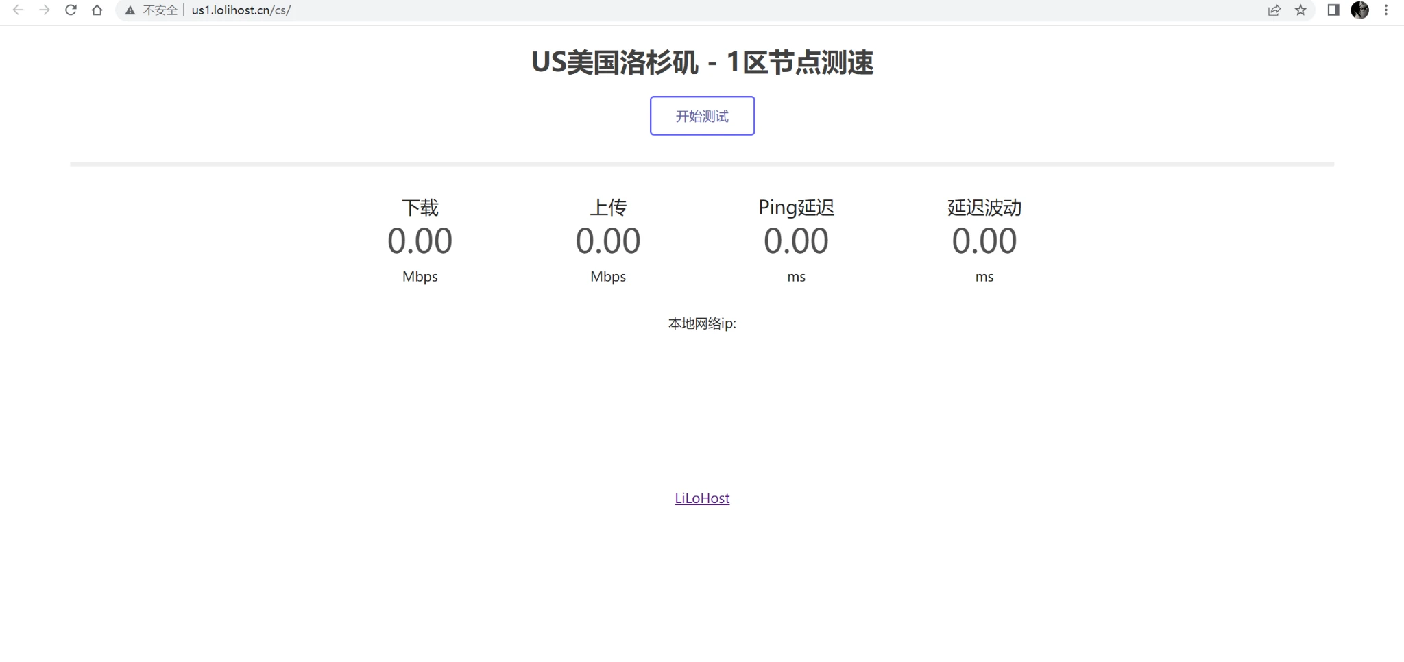Viewport: 1404px width, 662px height.
Task: Open the LiLoHost link
Action: 702,498
